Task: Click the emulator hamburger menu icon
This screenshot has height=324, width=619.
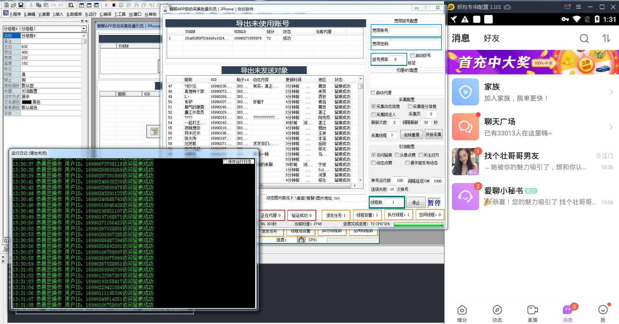Action: click(x=579, y=7)
